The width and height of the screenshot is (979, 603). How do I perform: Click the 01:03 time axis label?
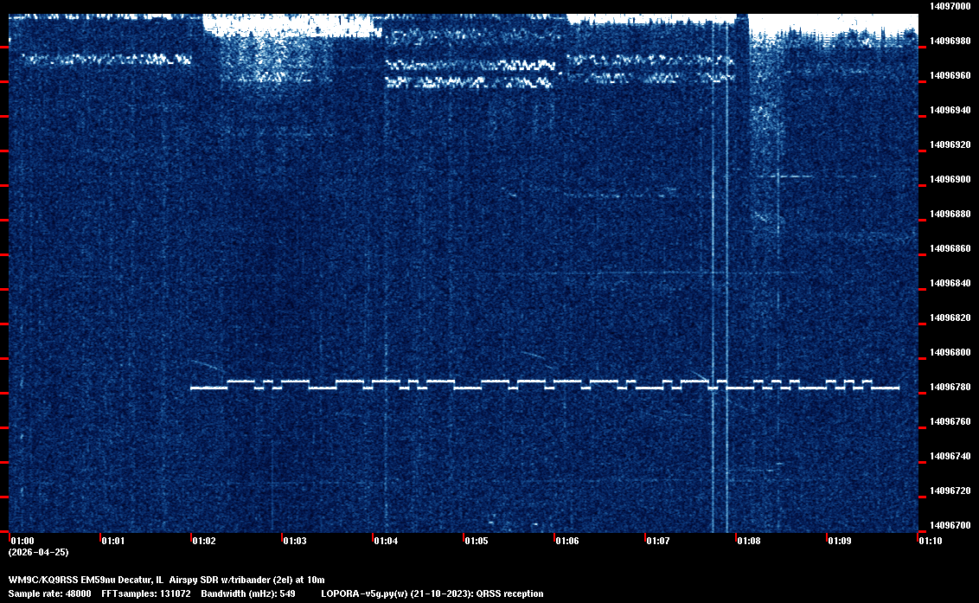pyautogui.click(x=295, y=541)
